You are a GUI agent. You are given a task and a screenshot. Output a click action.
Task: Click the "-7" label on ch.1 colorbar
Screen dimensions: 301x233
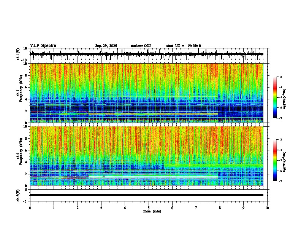280,118
